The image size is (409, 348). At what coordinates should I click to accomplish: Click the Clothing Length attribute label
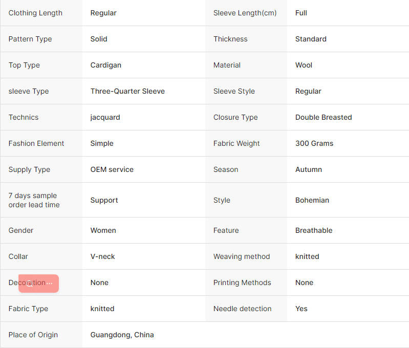coord(35,13)
